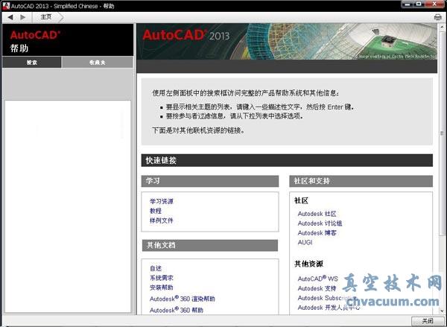The width and height of the screenshot is (447, 327).
Task: Open the 系统需求 system requirements link
Action: tap(161, 278)
